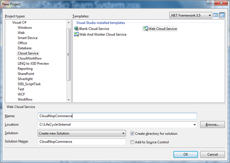Click into the Name input field
The height and width of the screenshot is (163, 230).
(118, 116)
